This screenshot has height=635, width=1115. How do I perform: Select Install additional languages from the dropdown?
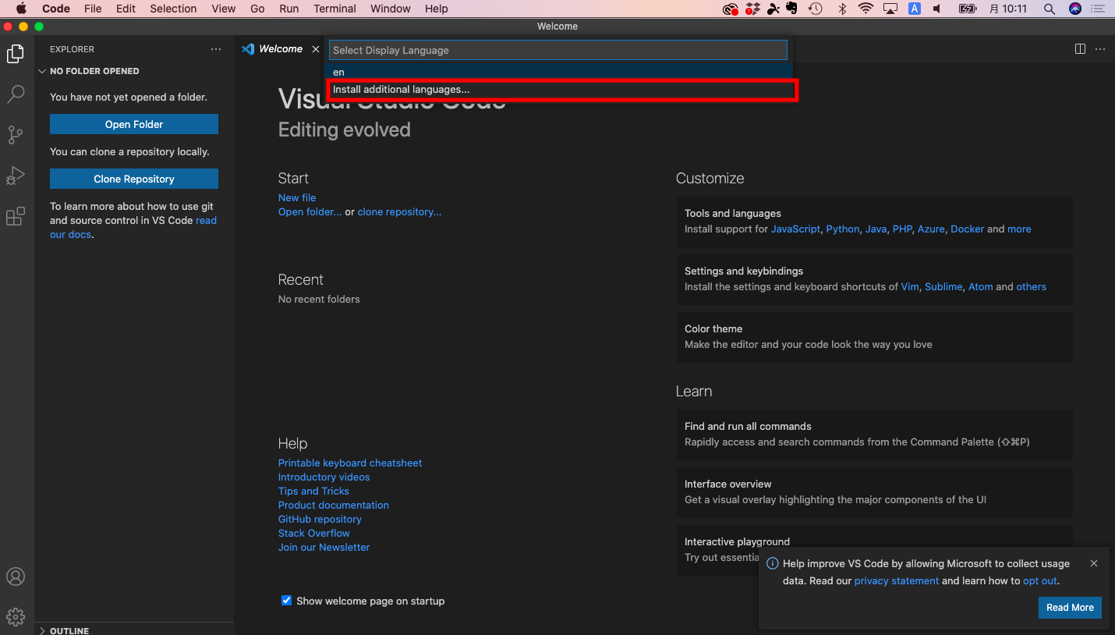(401, 89)
